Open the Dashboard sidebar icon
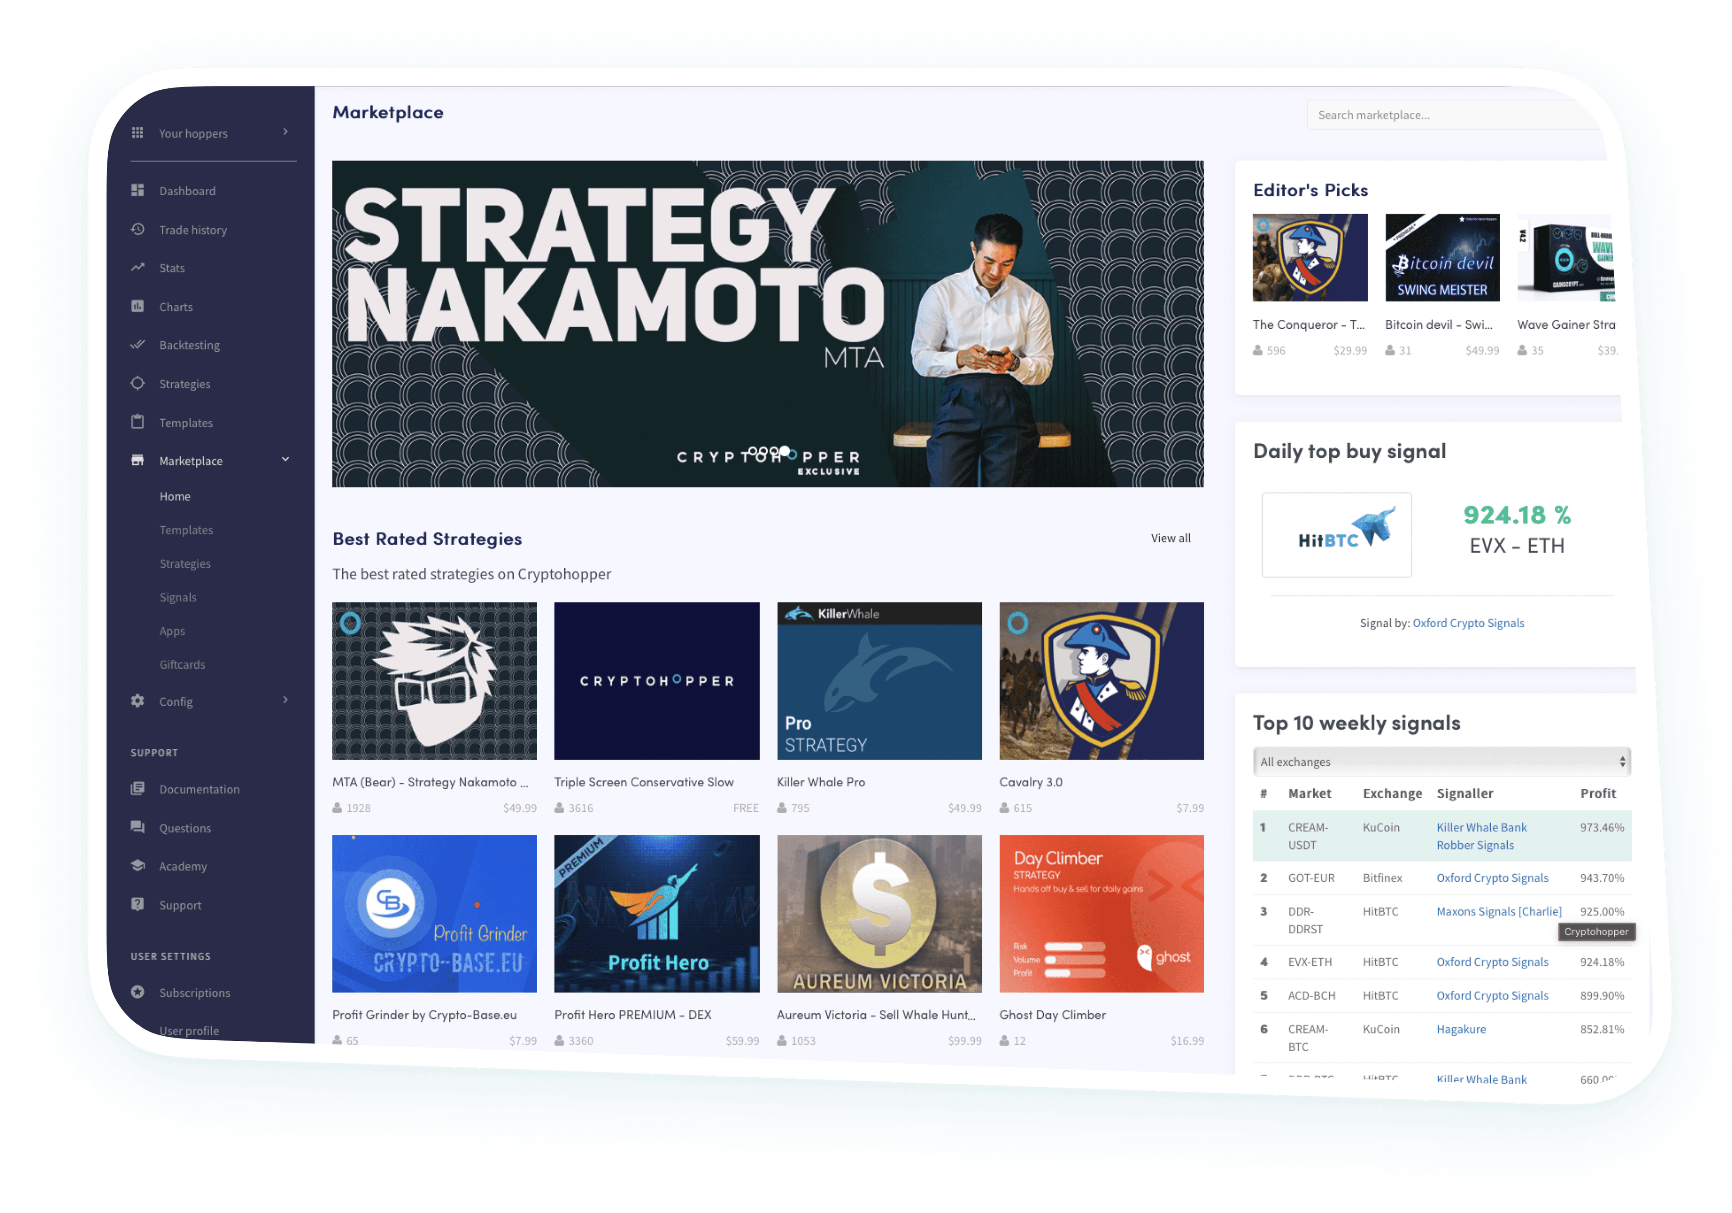The width and height of the screenshot is (1732, 1213). (x=137, y=190)
